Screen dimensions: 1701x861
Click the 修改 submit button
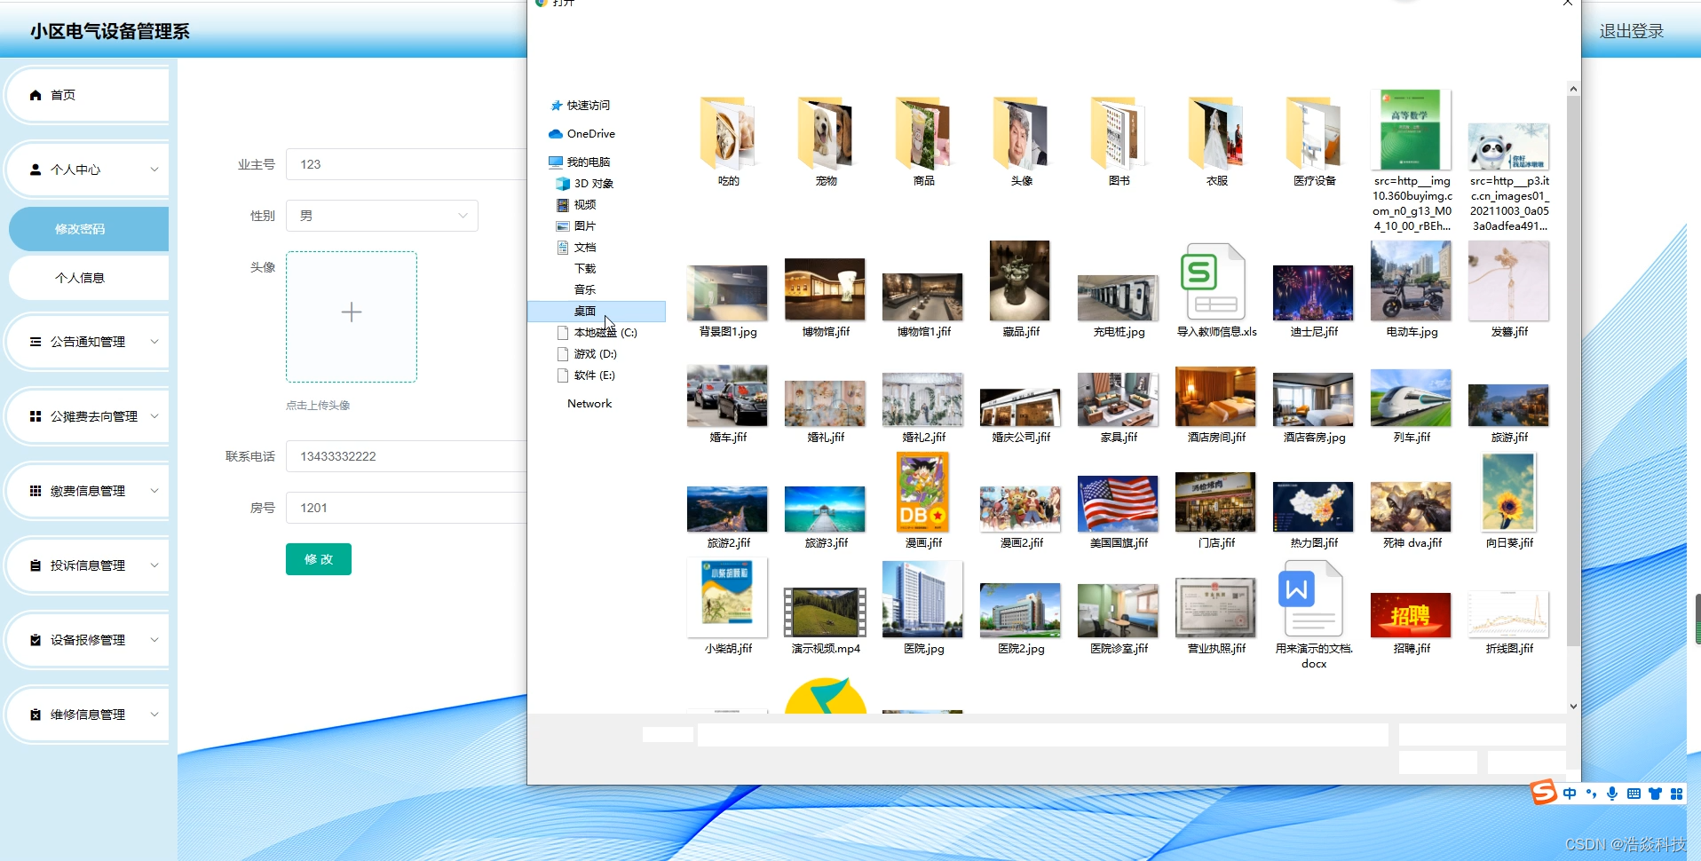point(319,559)
